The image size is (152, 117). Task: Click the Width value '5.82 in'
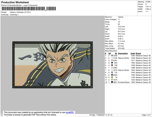coord(148,9)
